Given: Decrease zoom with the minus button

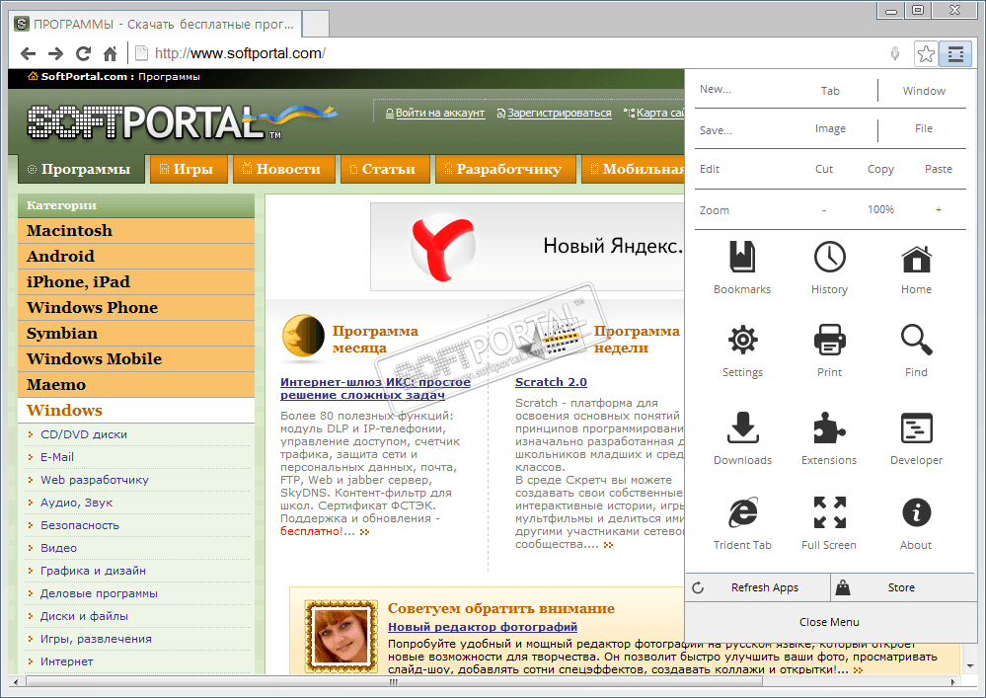Looking at the screenshot, I should pyautogui.click(x=824, y=210).
